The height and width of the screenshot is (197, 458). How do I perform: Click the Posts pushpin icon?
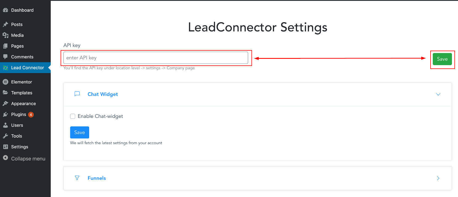click(x=5, y=24)
